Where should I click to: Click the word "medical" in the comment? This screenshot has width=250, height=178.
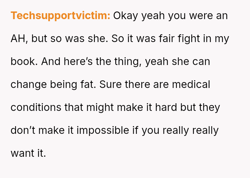tap(191, 84)
